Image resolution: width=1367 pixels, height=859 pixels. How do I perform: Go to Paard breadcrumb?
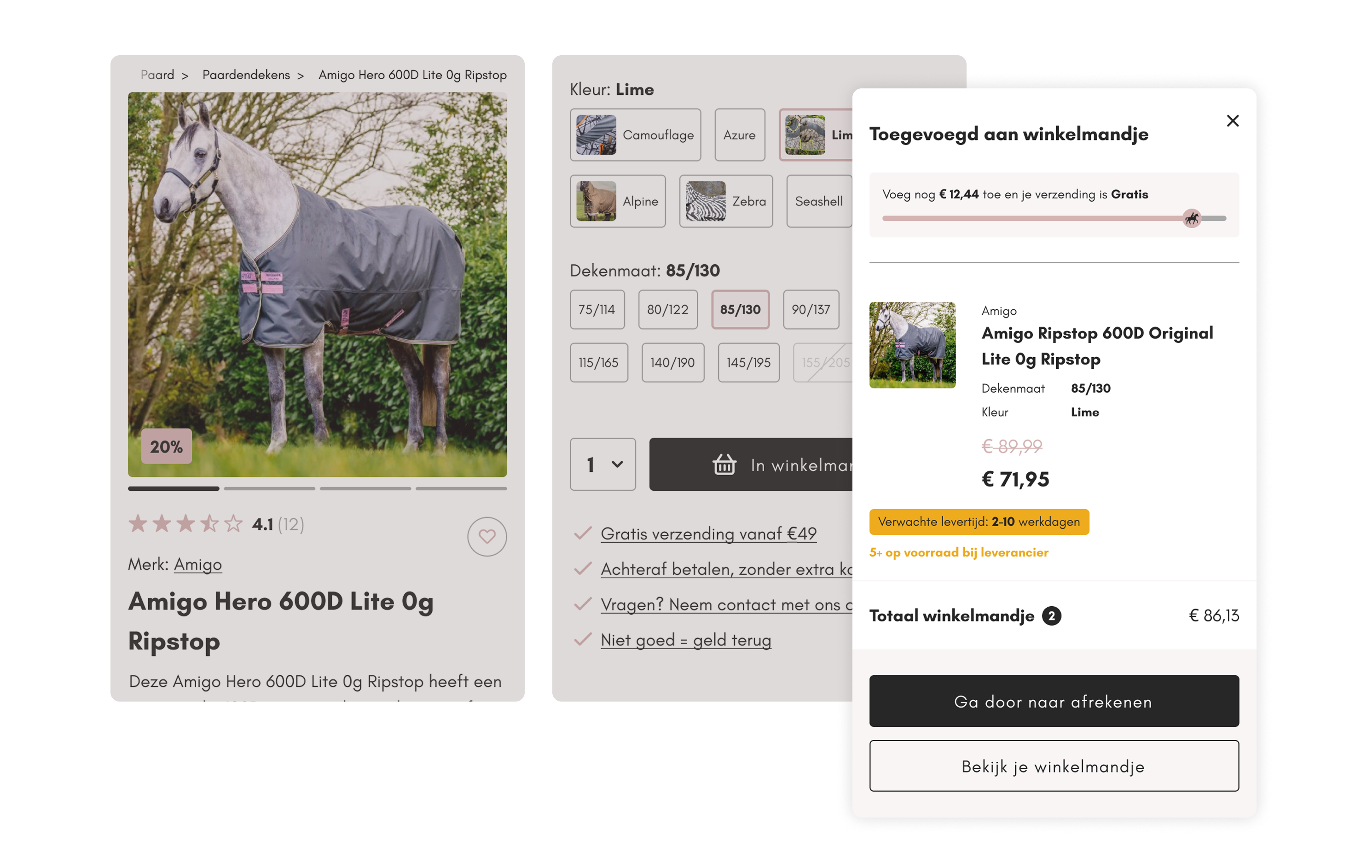point(157,75)
